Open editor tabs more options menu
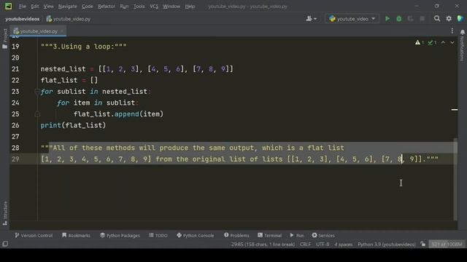This screenshot has width=467, height=262. coord(452,31)
